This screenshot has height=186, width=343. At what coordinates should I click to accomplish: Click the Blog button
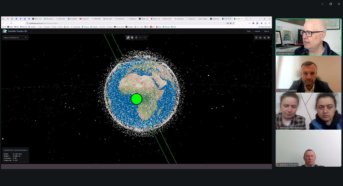249,31
